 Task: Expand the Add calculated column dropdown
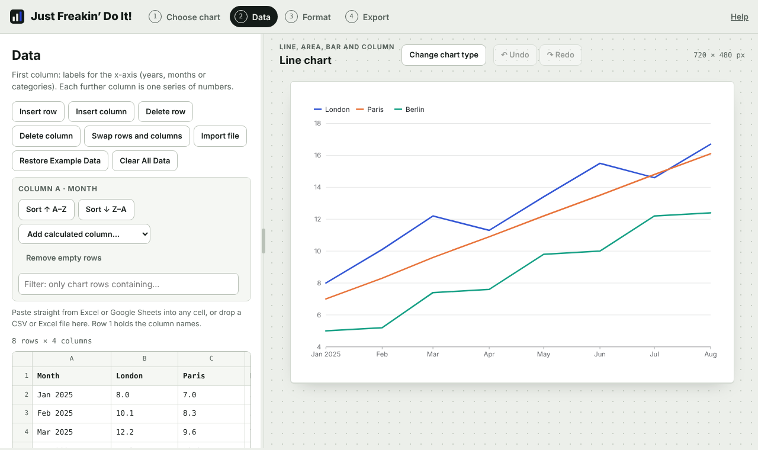click(84, 234)
